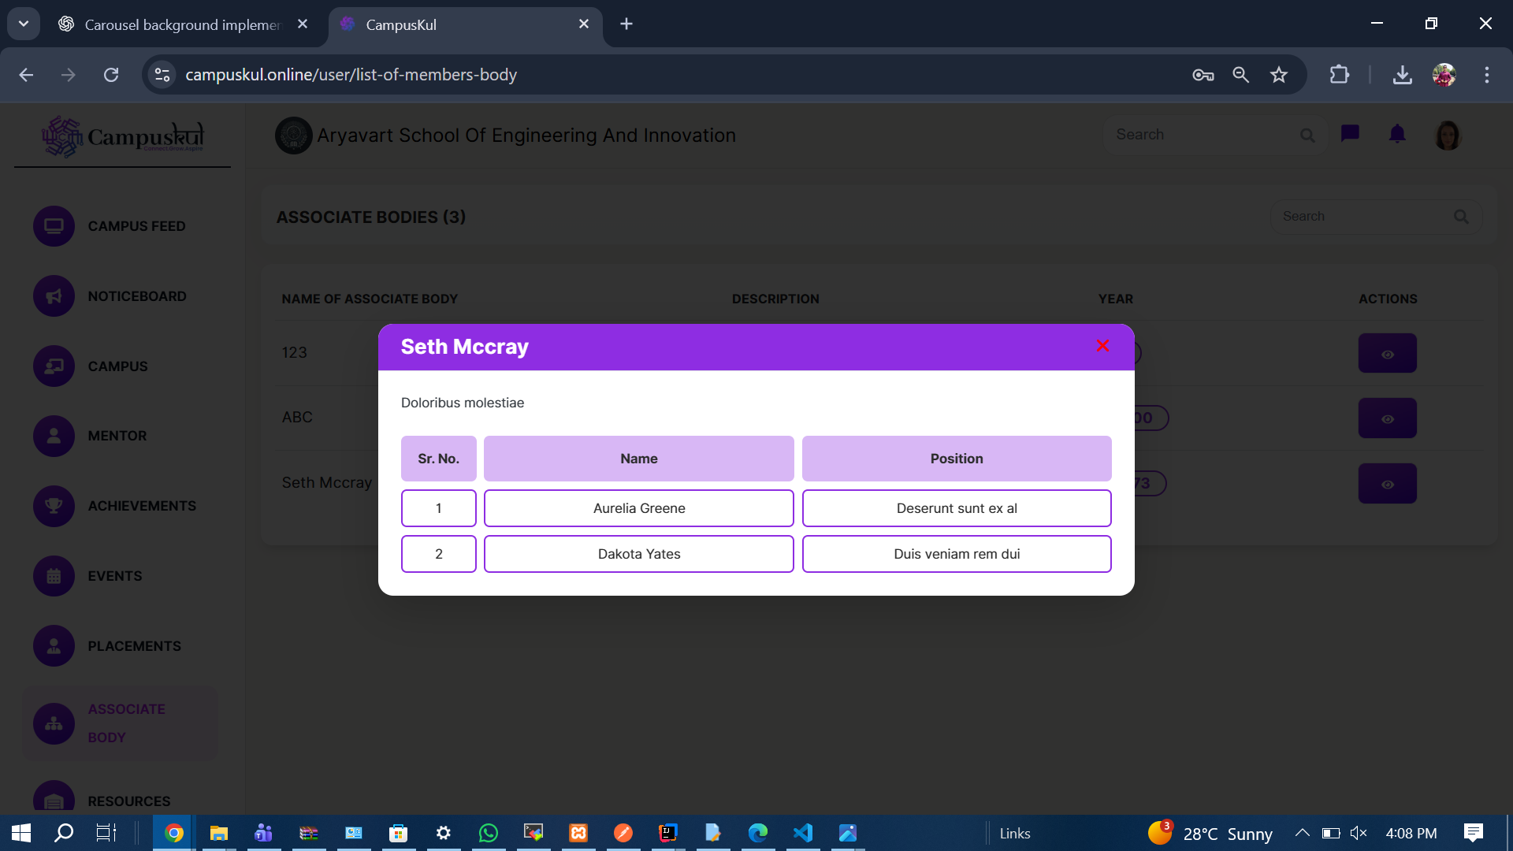1513x851 pixels.
Task: Click the Noticeboard megaphone icon
Action: (x=54, y=296)
